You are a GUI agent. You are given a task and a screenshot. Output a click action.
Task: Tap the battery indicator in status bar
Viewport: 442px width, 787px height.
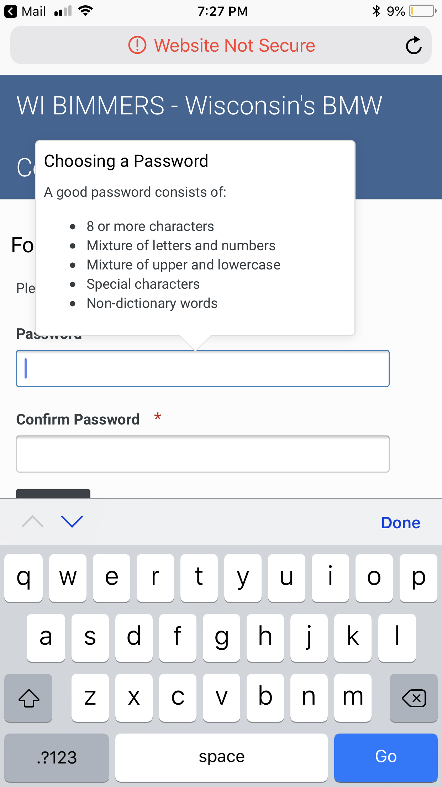pos(423,11)
